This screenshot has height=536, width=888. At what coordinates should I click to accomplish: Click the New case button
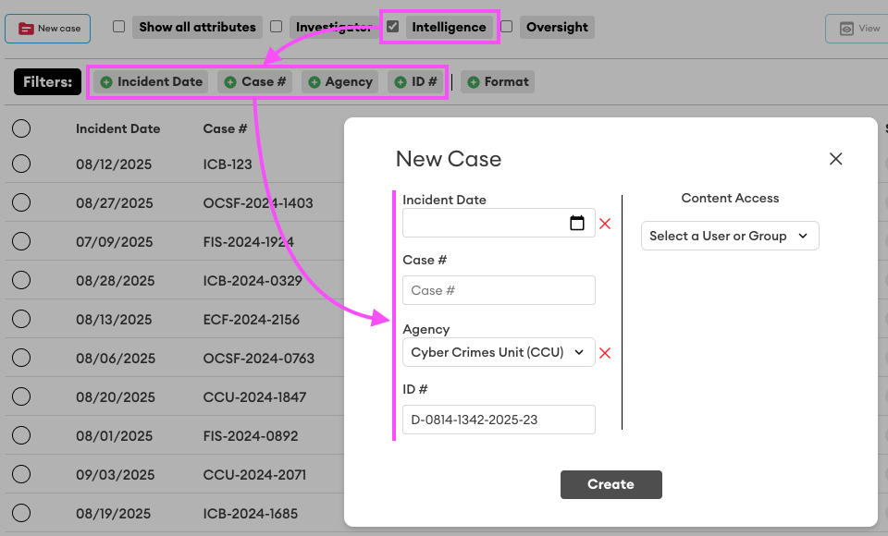coord(47,29)
